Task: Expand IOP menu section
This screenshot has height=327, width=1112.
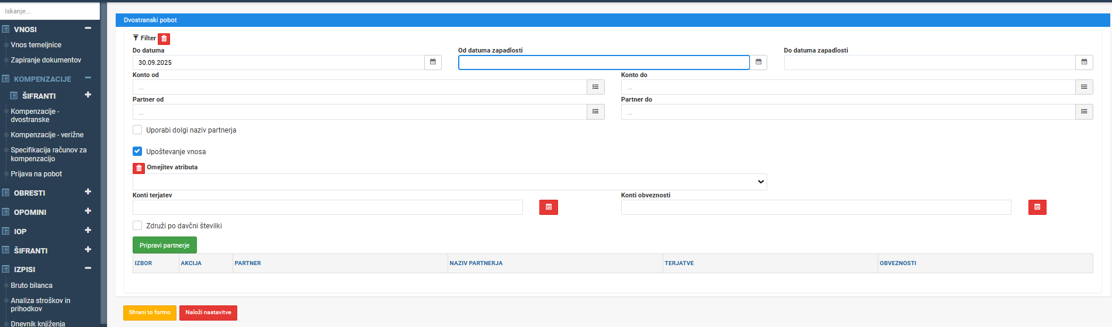Action: coord(88,230)
